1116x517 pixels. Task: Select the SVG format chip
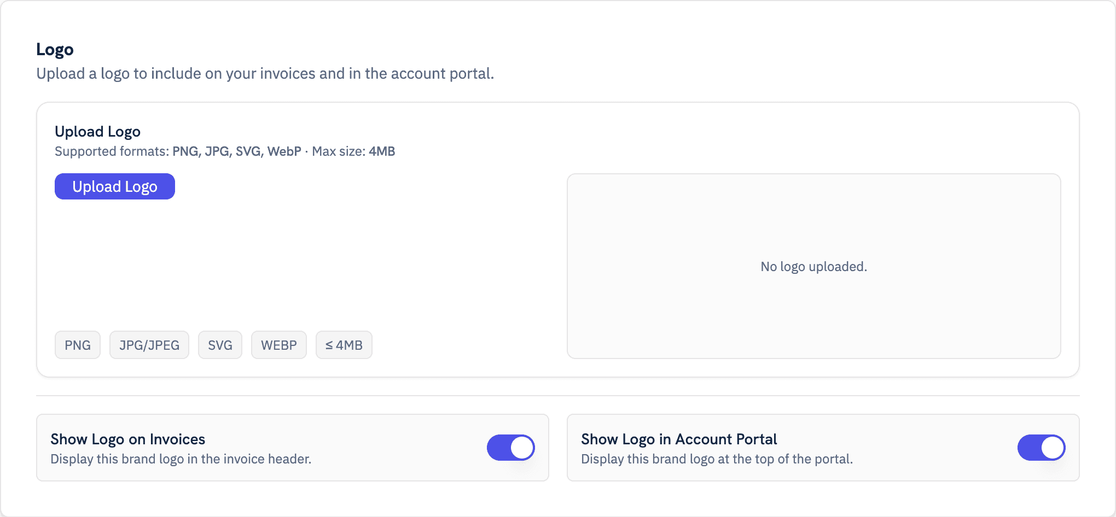coord(220,345)
